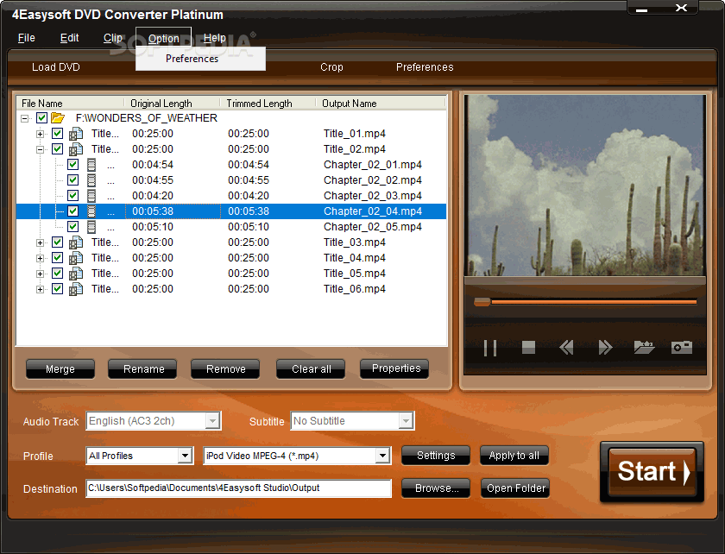Open the Help menu

(215, 38)
